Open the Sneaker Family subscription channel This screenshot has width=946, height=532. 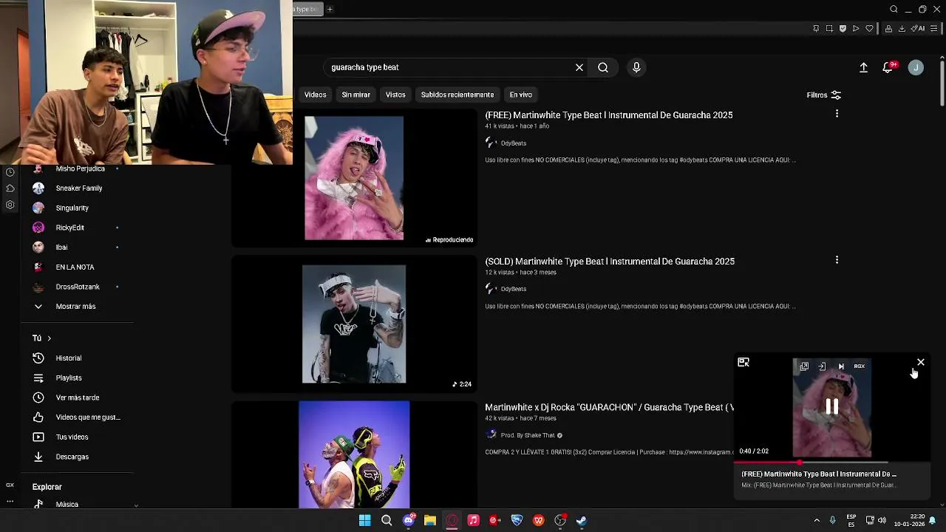click(x=78, y=188)
